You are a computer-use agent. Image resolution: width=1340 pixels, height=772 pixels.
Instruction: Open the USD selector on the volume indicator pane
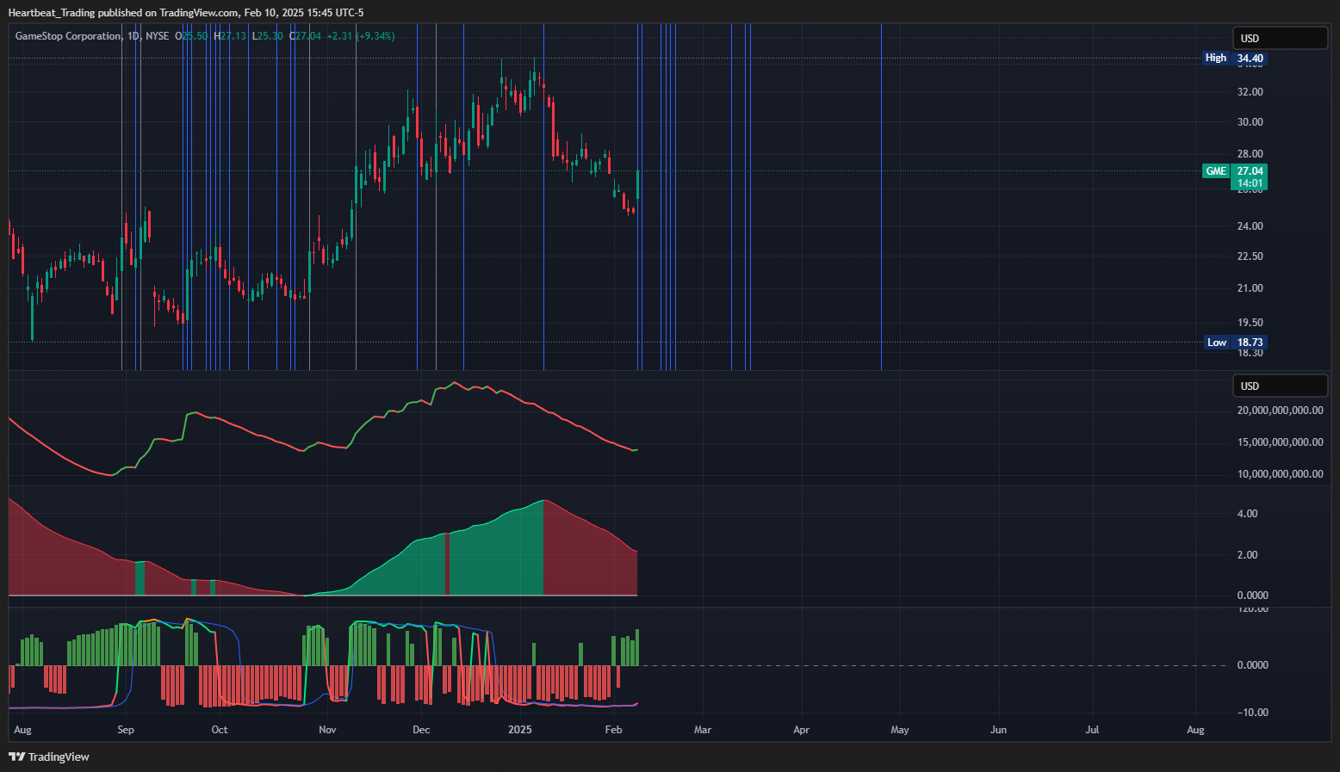click(x=1281, y=386)
